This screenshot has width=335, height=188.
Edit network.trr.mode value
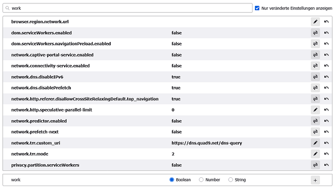click(315, 154)
